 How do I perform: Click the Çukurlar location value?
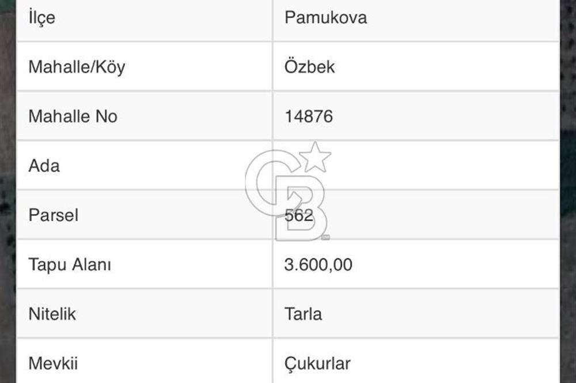pos(317,364)
